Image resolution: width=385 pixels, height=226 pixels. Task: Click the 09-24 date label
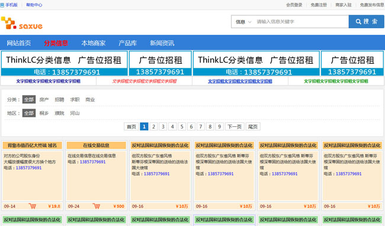click(73, 206)
